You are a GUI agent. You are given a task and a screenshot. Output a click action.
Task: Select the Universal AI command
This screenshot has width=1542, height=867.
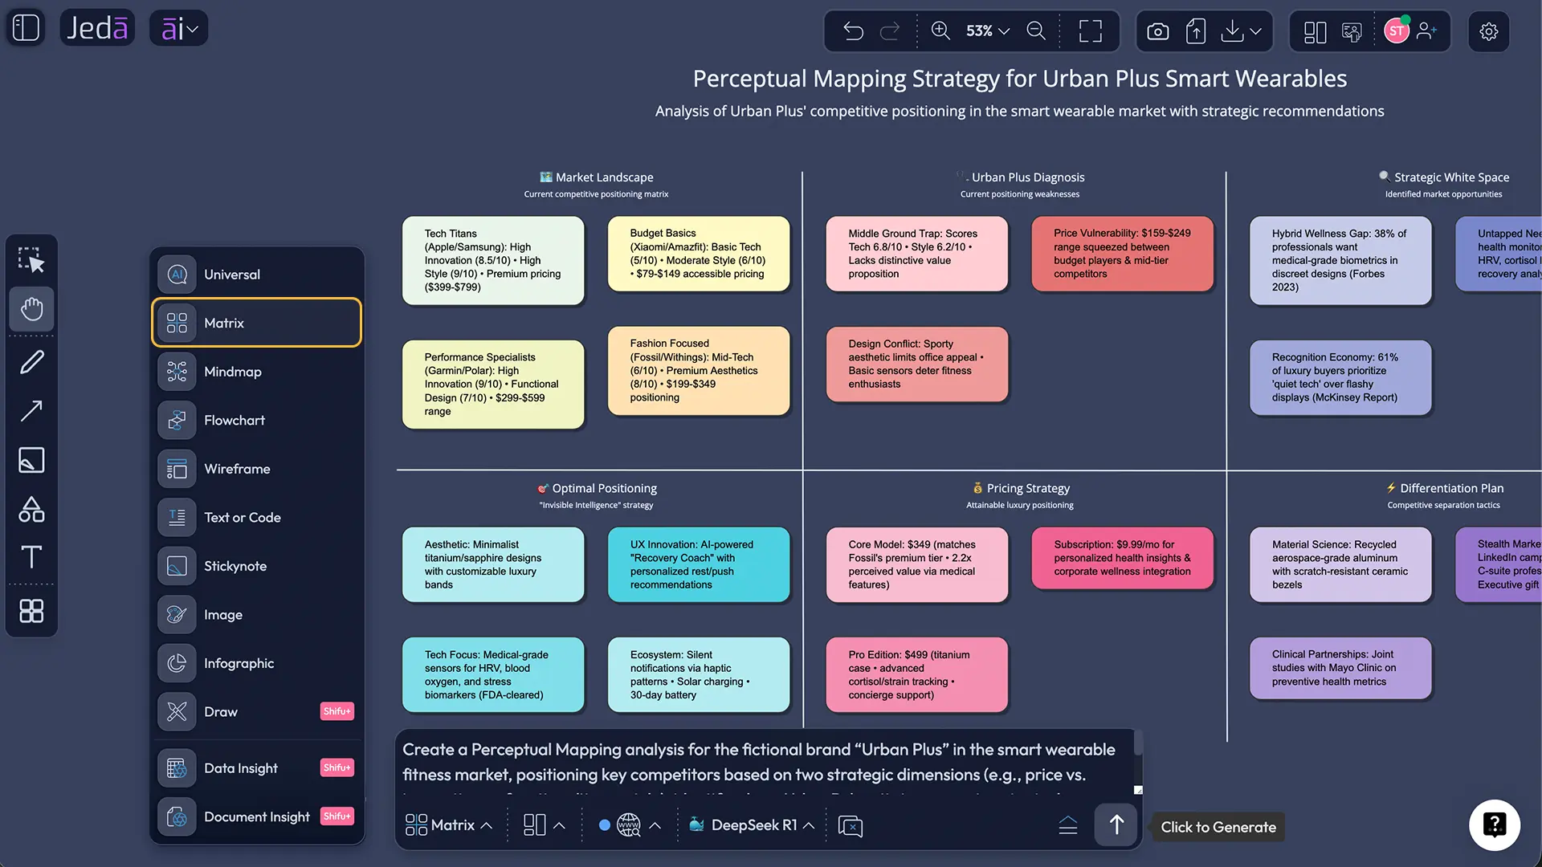coord(256,275)
